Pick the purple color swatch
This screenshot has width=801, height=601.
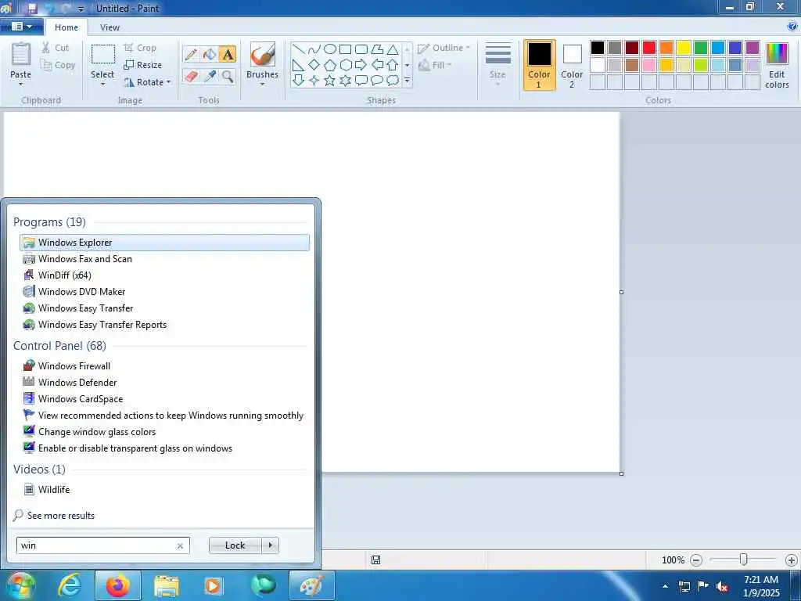[753, 48]
